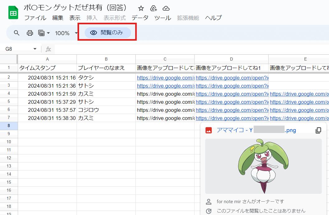Open the 挿入 menu
This screenshot has height=215, width=329.
click(x=92, y=18)
